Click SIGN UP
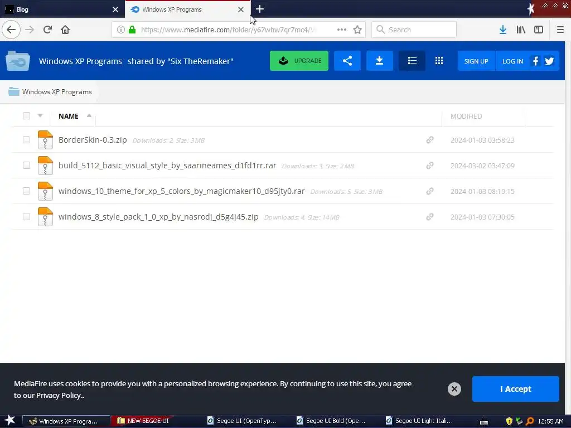Screen dimensions: 571x428 click(476, 61)
